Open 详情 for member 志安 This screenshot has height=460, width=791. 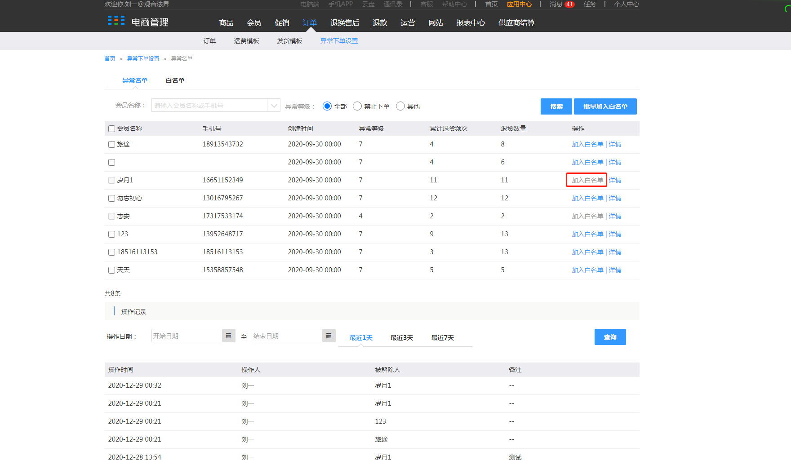point(615,216)
